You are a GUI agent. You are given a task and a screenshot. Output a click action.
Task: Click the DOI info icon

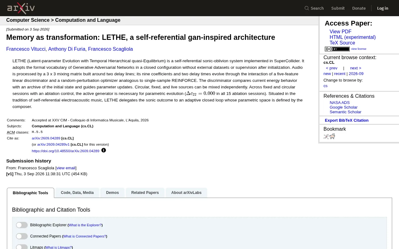104,150
